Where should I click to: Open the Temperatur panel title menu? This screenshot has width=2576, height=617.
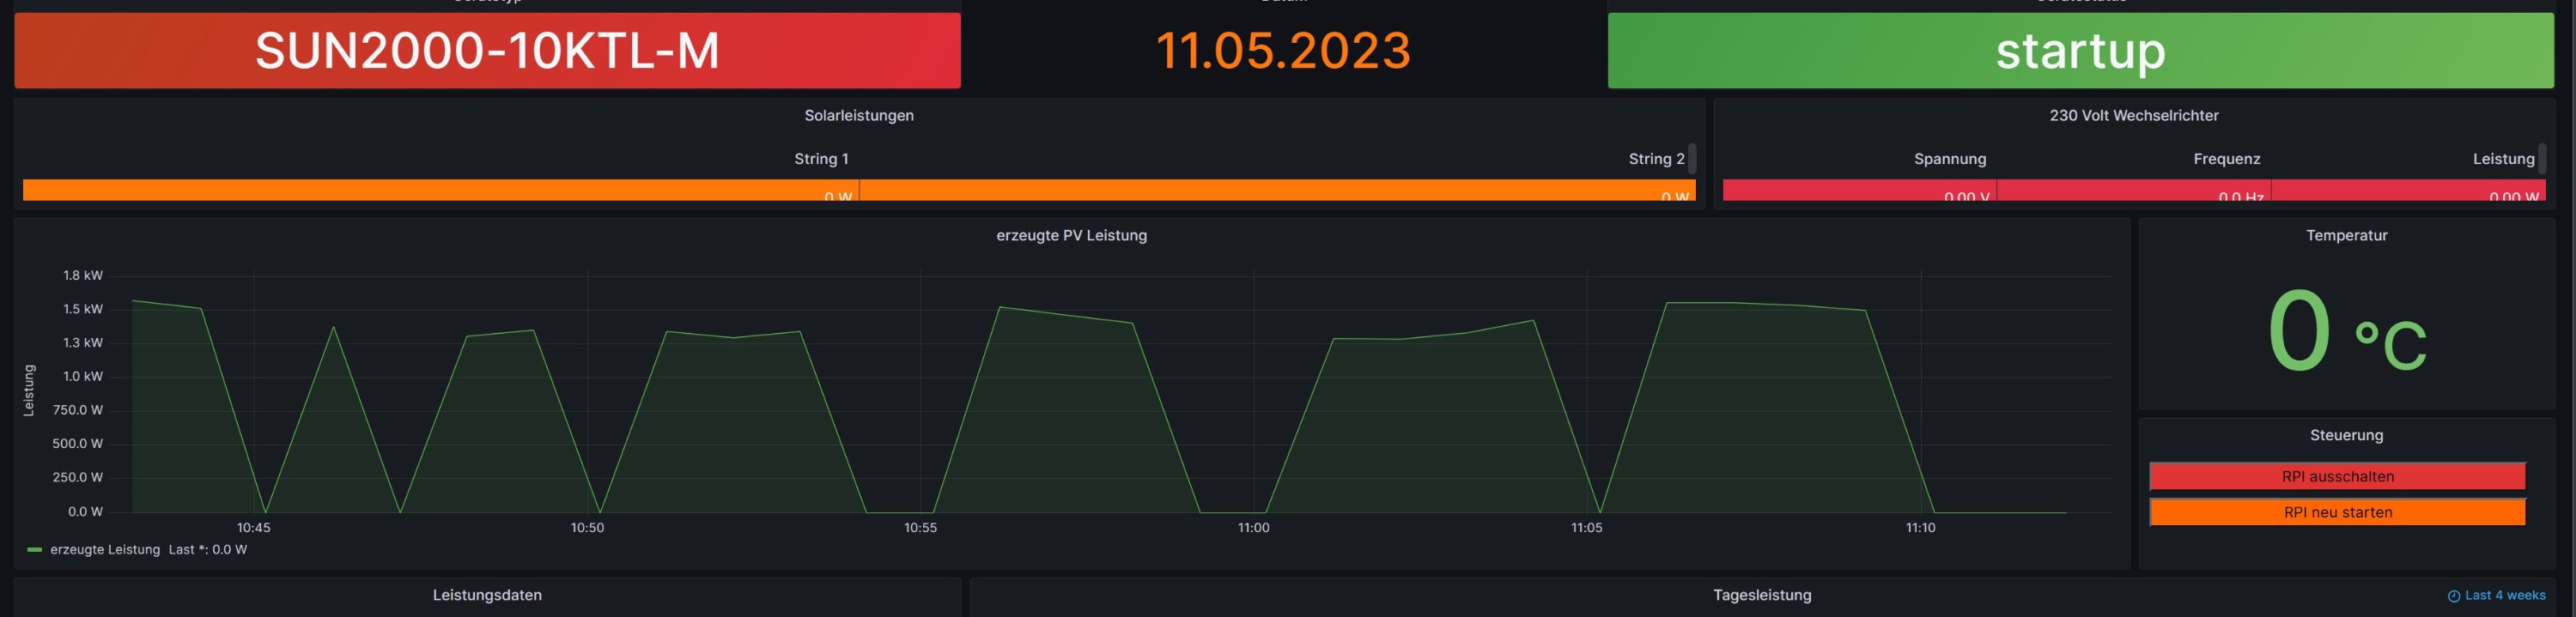(2346, 236)
